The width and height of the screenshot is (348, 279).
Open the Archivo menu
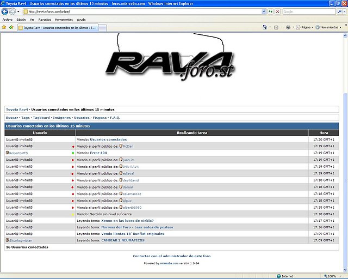point(7,20)
